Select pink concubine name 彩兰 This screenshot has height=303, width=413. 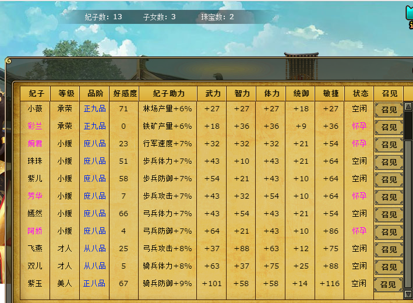coord(35,126)
